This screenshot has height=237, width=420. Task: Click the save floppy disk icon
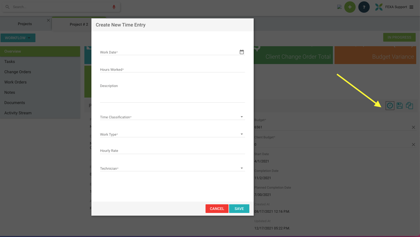click(x=399, y=106)
